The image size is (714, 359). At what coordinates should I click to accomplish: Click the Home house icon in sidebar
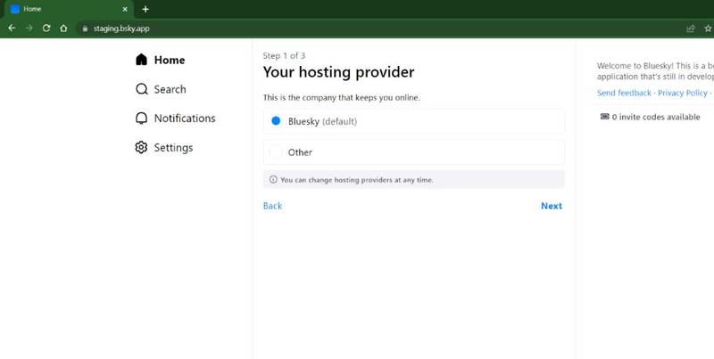click(x=142, y=60)
